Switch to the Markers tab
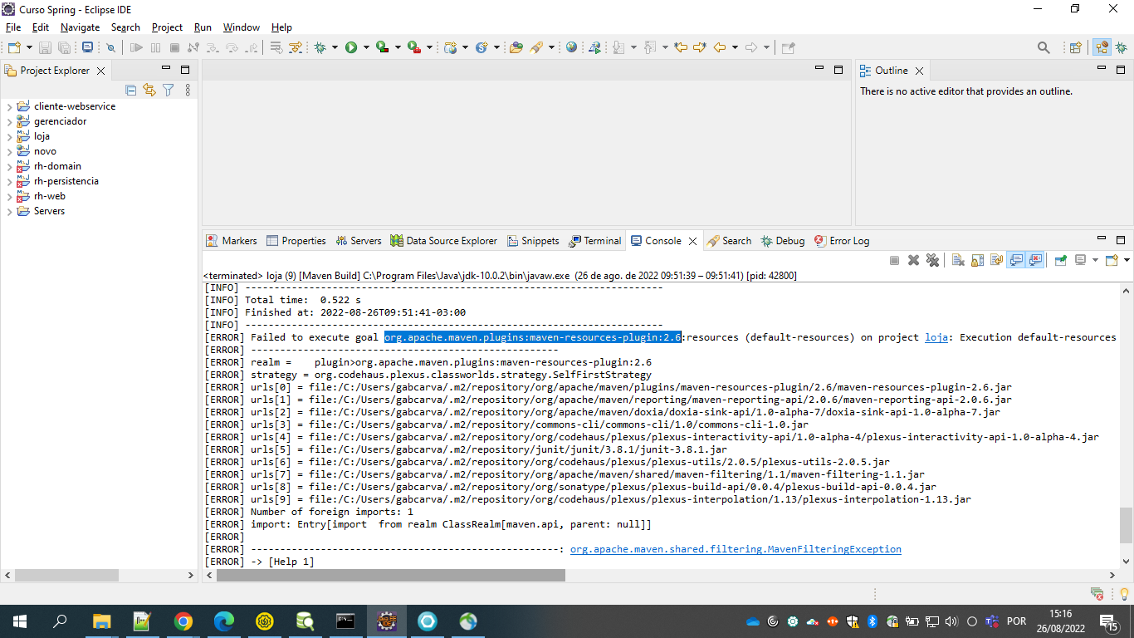Image resolution: width=1134 pixels, height=638 pixels. click(232, 241)
